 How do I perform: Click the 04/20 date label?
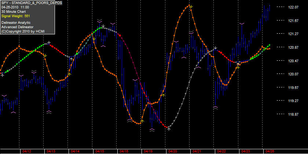172,151
